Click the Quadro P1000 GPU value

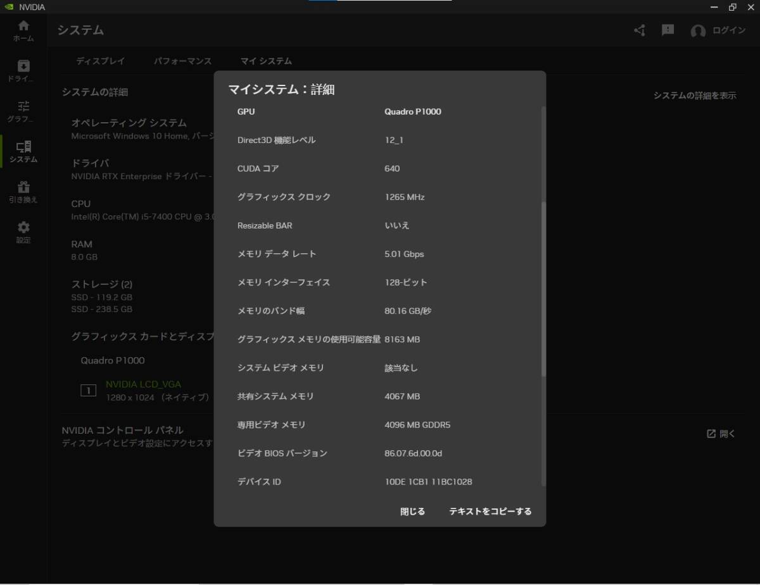[x=413, y=111]
